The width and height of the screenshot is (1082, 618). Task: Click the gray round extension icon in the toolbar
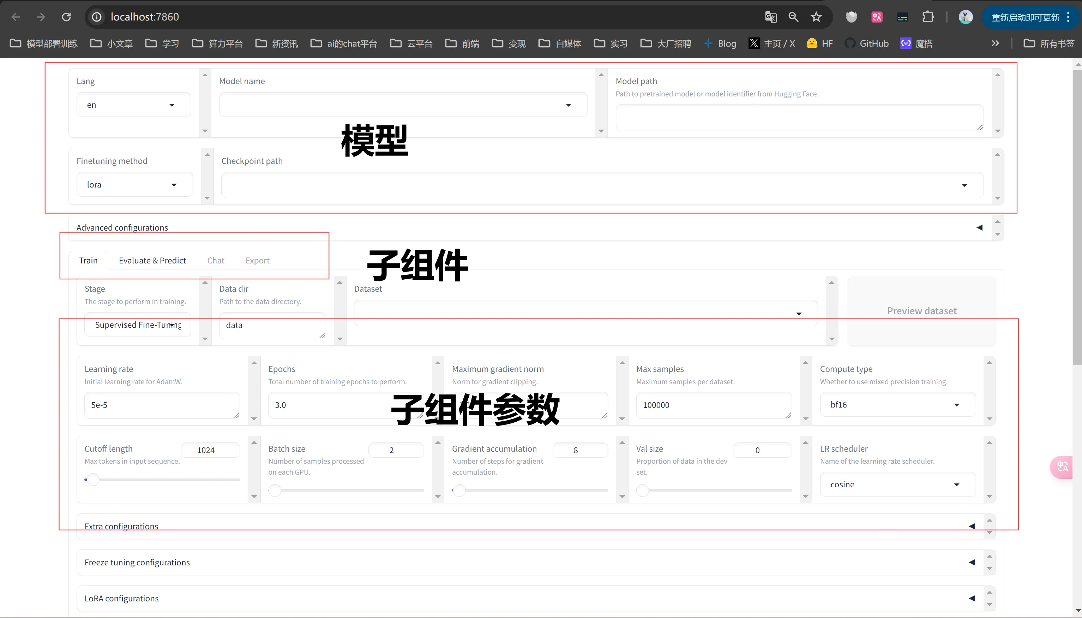(851, 17)
